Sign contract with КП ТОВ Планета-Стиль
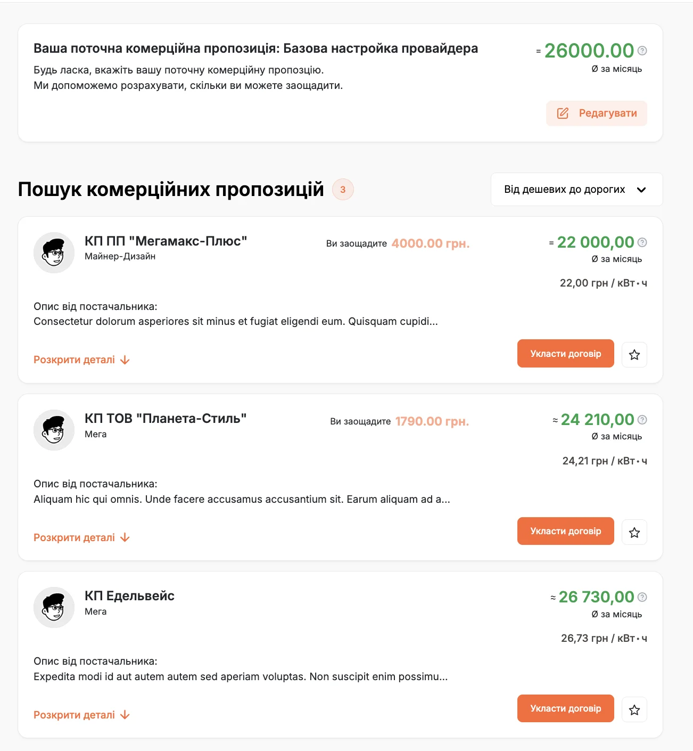This screenshot has width=693, height=751. point(565,531)
